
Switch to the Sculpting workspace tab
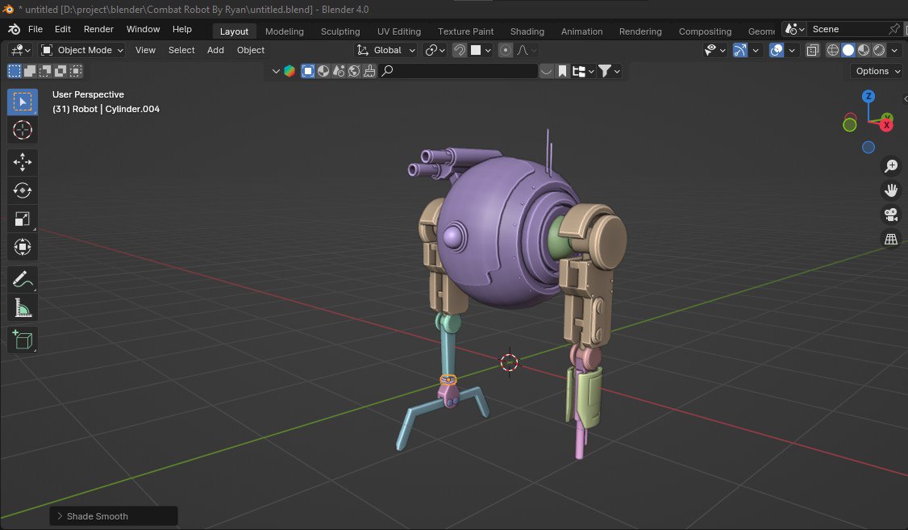point(340,31)
